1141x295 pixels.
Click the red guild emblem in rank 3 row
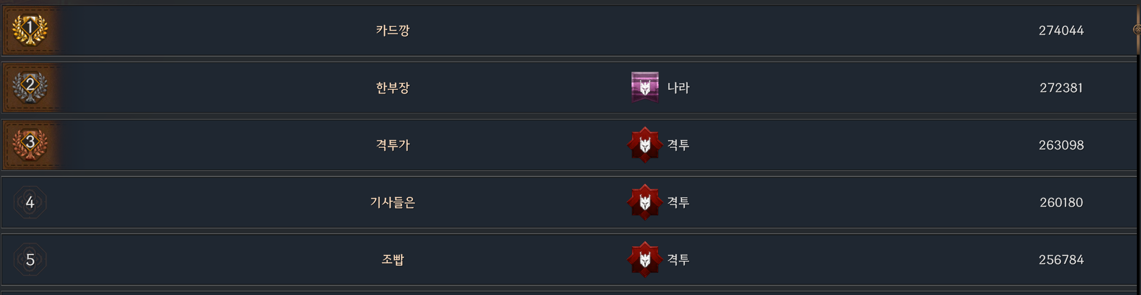tap(645, 145)
